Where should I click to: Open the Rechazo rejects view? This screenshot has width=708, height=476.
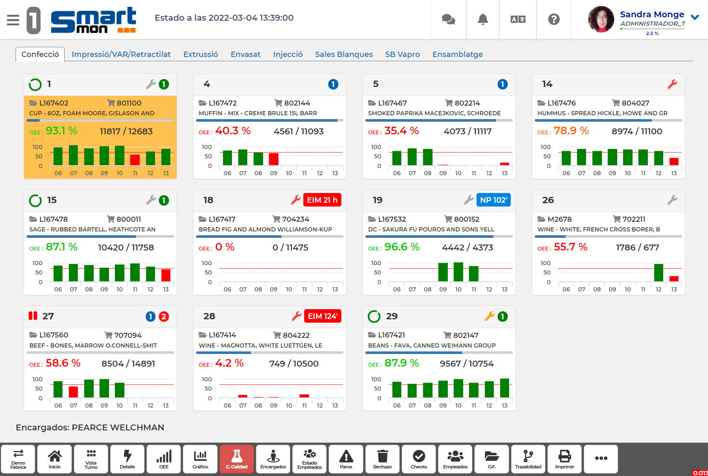pos(382,459)
